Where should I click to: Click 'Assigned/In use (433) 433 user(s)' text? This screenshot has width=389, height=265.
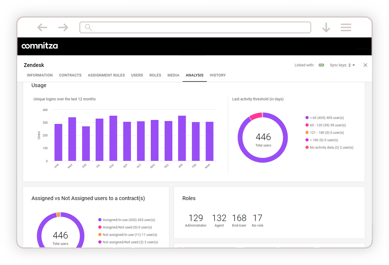[x=129, y=220]
